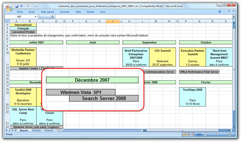
Task: Click the zoom slider handle
Action: tap(217, 134)
